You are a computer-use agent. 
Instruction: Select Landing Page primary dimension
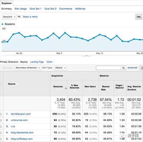(37, 62)
